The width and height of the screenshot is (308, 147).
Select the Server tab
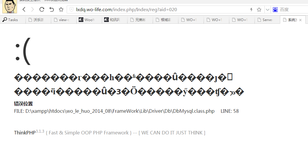(x=267, y=20)
